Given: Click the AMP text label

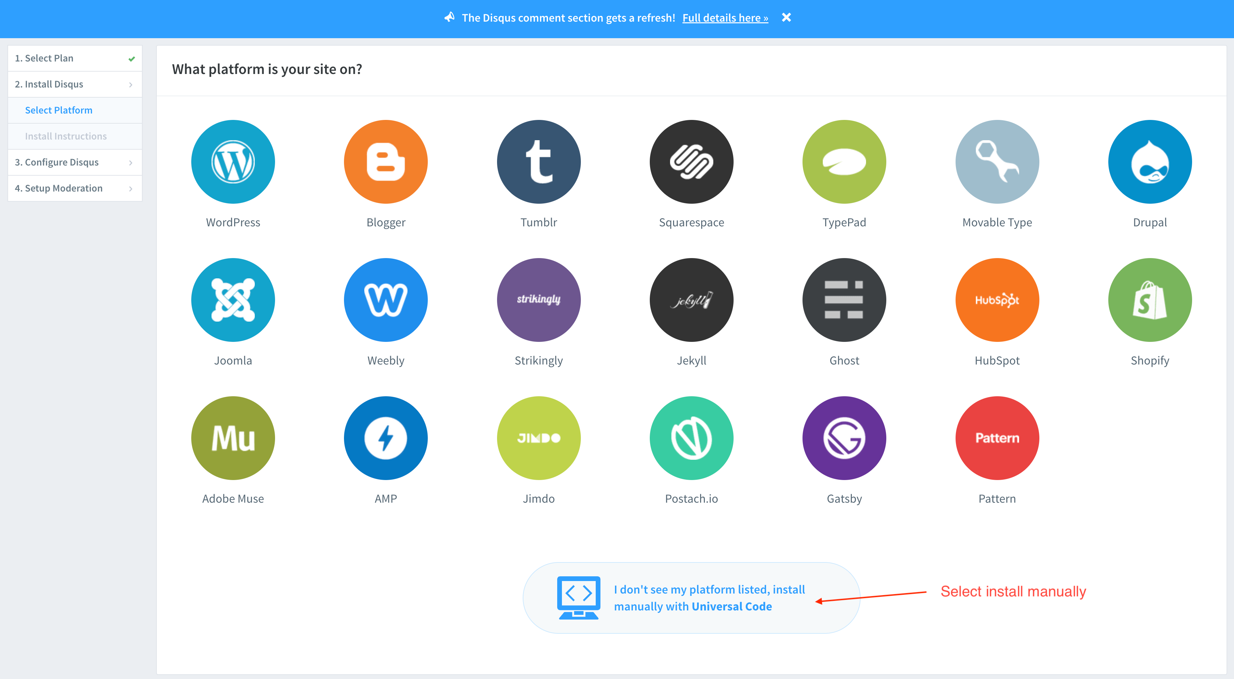Looking at the screenshot, I should [386, 499].
